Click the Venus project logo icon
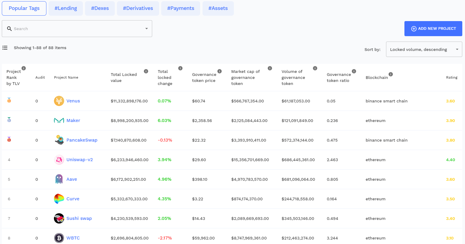The height and width of the screenshot is (244, 465). pyautogui.click(x=59, y=101)
